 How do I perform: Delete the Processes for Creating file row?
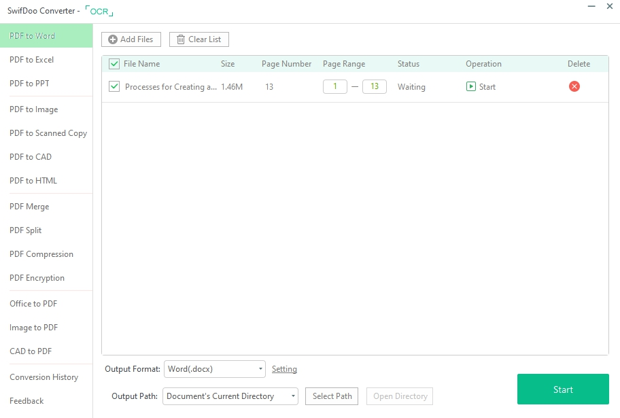pos(574,86)
